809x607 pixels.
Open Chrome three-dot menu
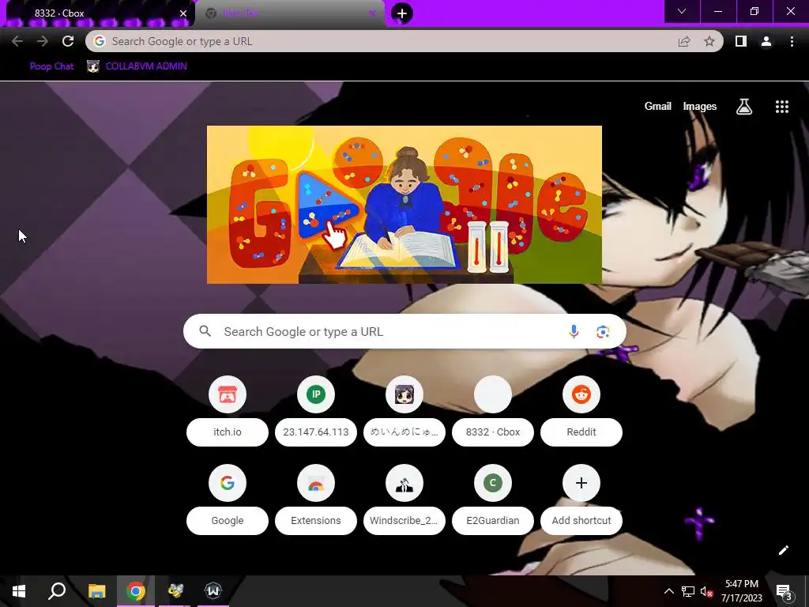(792, 41)
